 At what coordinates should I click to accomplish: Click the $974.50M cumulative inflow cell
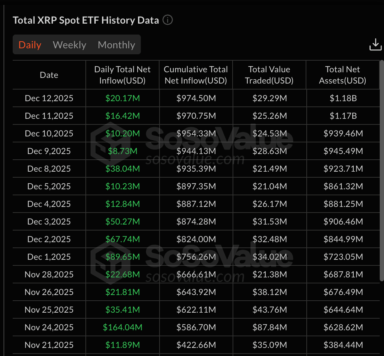click(196, 98)
